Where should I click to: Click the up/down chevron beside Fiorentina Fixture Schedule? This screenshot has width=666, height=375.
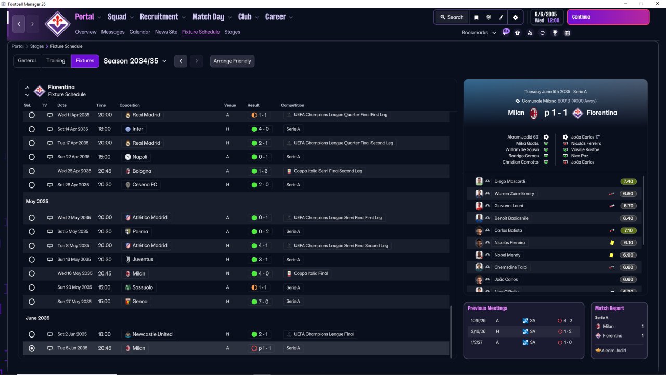coord(27,91)
